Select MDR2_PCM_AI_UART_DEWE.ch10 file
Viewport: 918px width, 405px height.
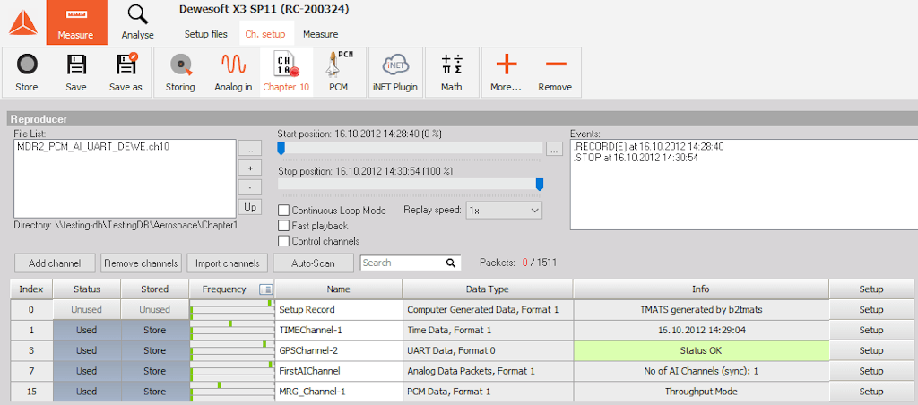tap(93, 146)
